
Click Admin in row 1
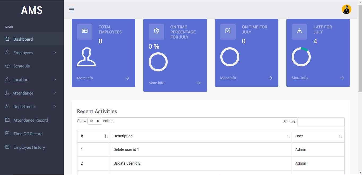(301, 150)
